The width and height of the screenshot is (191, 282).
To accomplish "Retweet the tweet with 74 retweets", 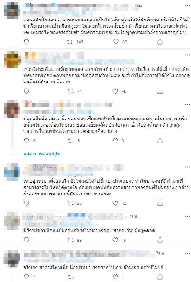I will point(70,91).
